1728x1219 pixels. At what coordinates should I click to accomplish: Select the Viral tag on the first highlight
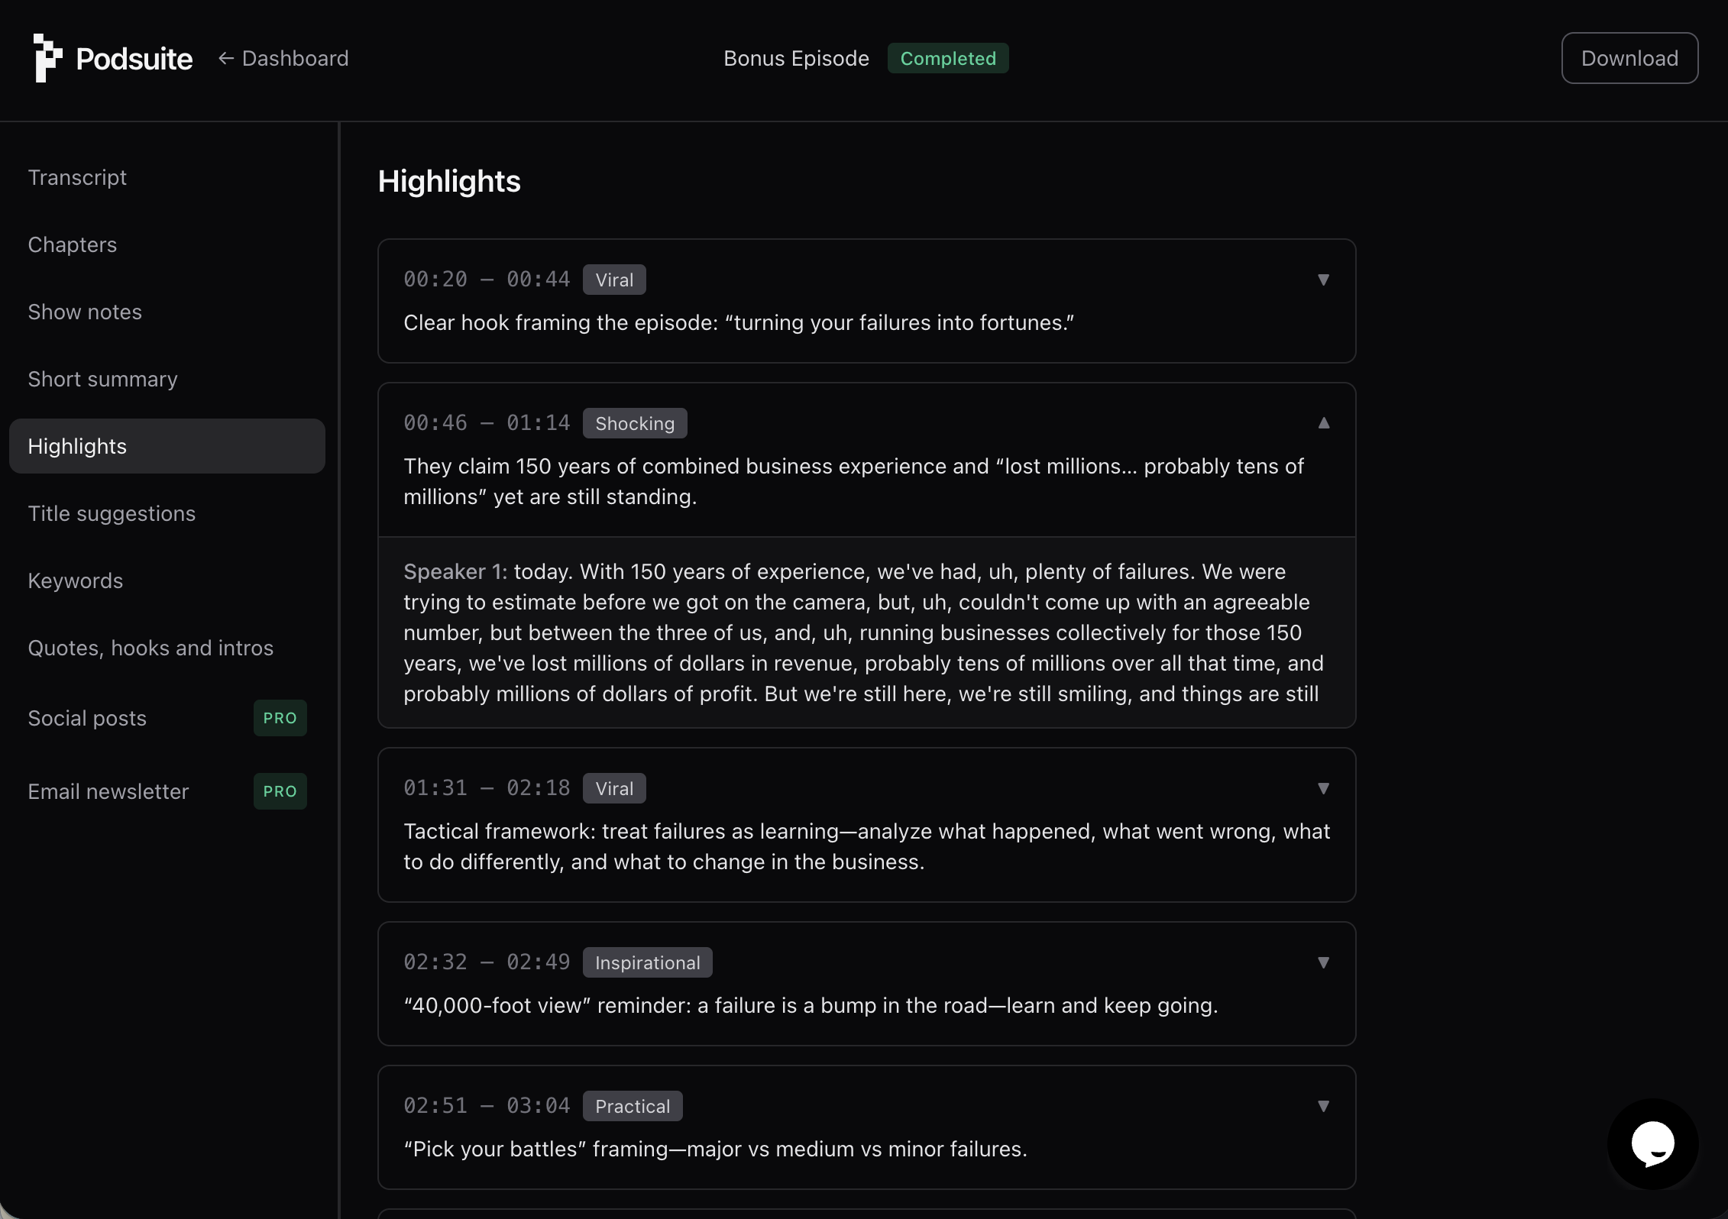[x=613, y=279]
